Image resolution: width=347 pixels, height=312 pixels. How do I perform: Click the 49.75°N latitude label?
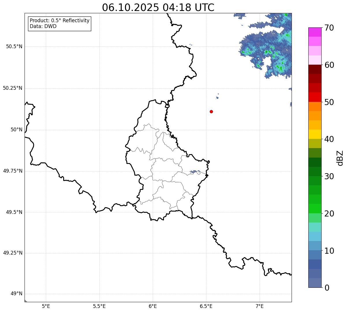[13, 171]
